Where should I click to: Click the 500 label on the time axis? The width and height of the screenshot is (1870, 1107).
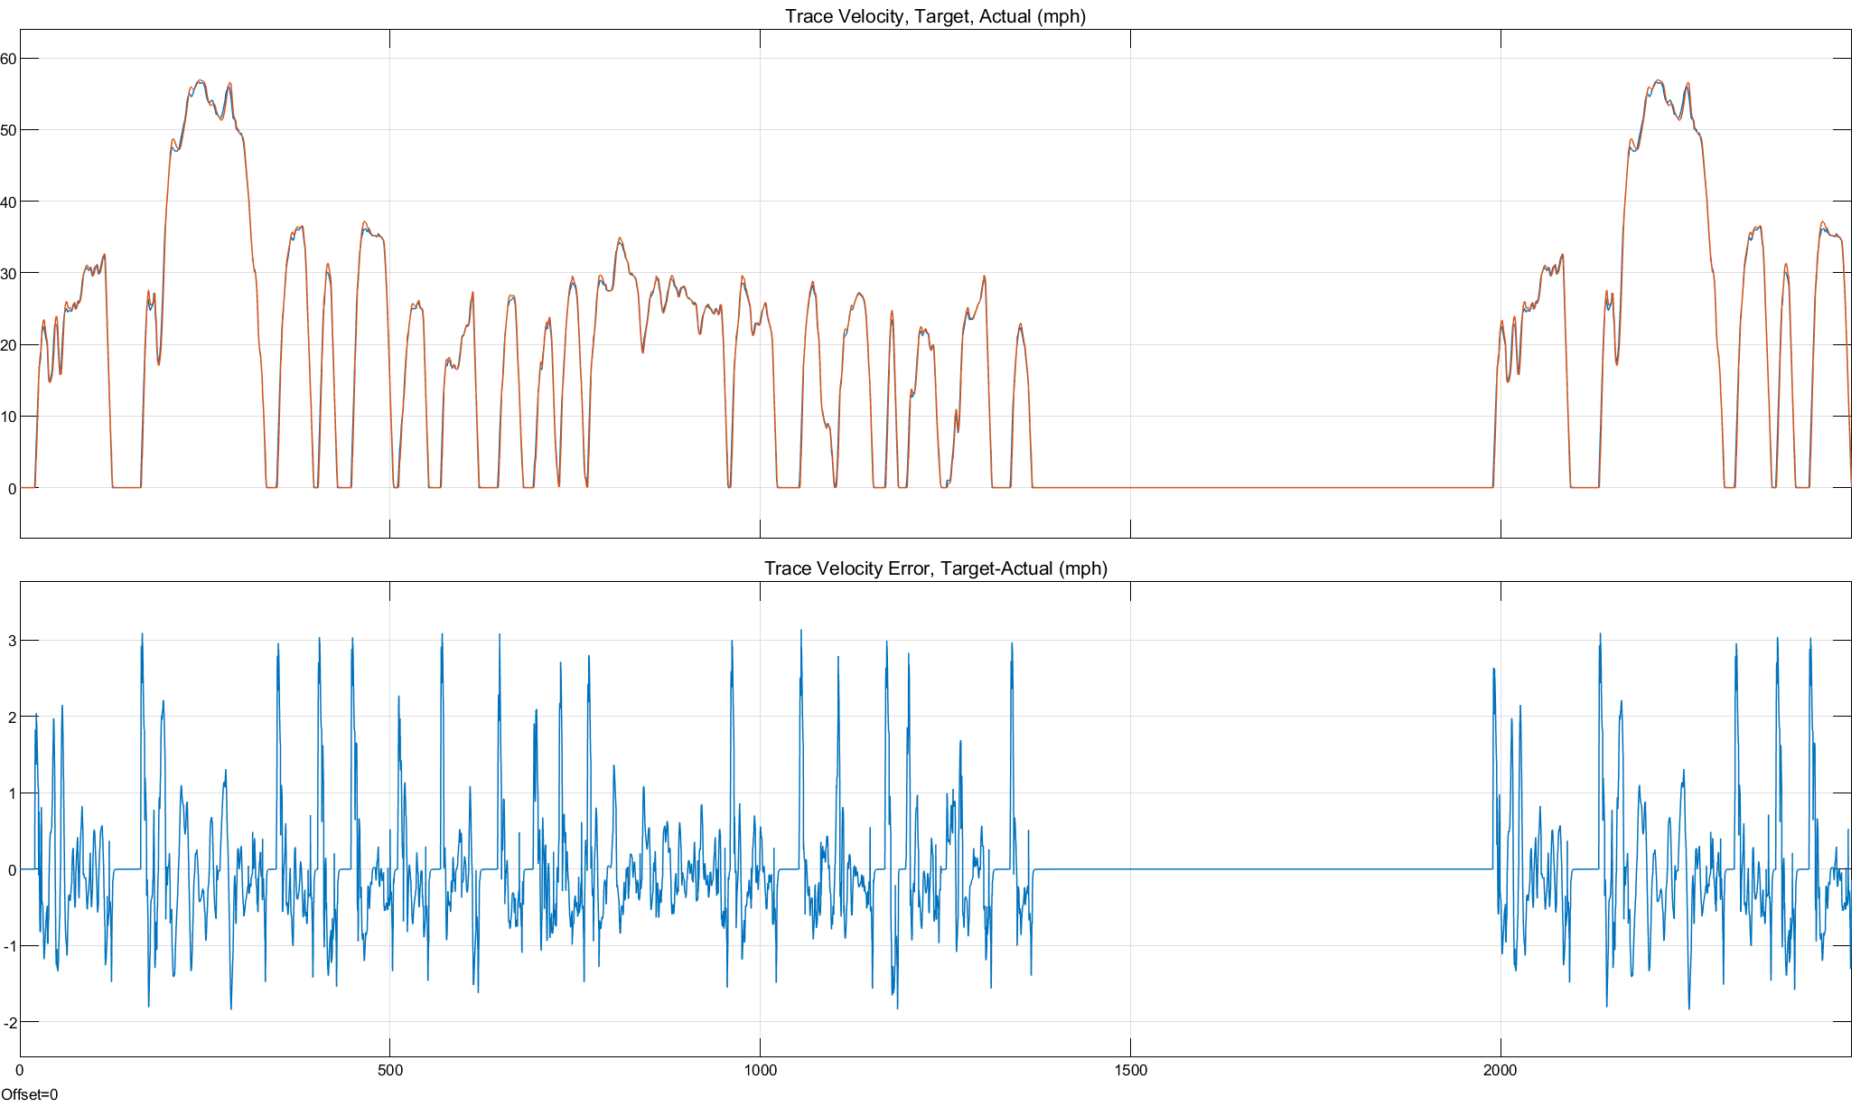pyautogui.click(x=389, y=1071)
